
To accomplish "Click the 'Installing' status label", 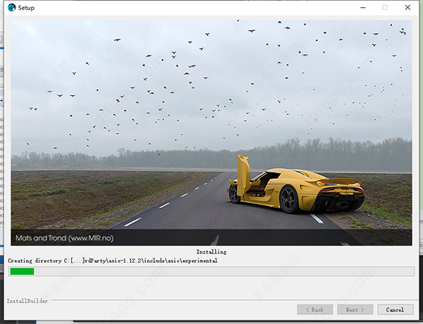I will [x=211, y=251].
